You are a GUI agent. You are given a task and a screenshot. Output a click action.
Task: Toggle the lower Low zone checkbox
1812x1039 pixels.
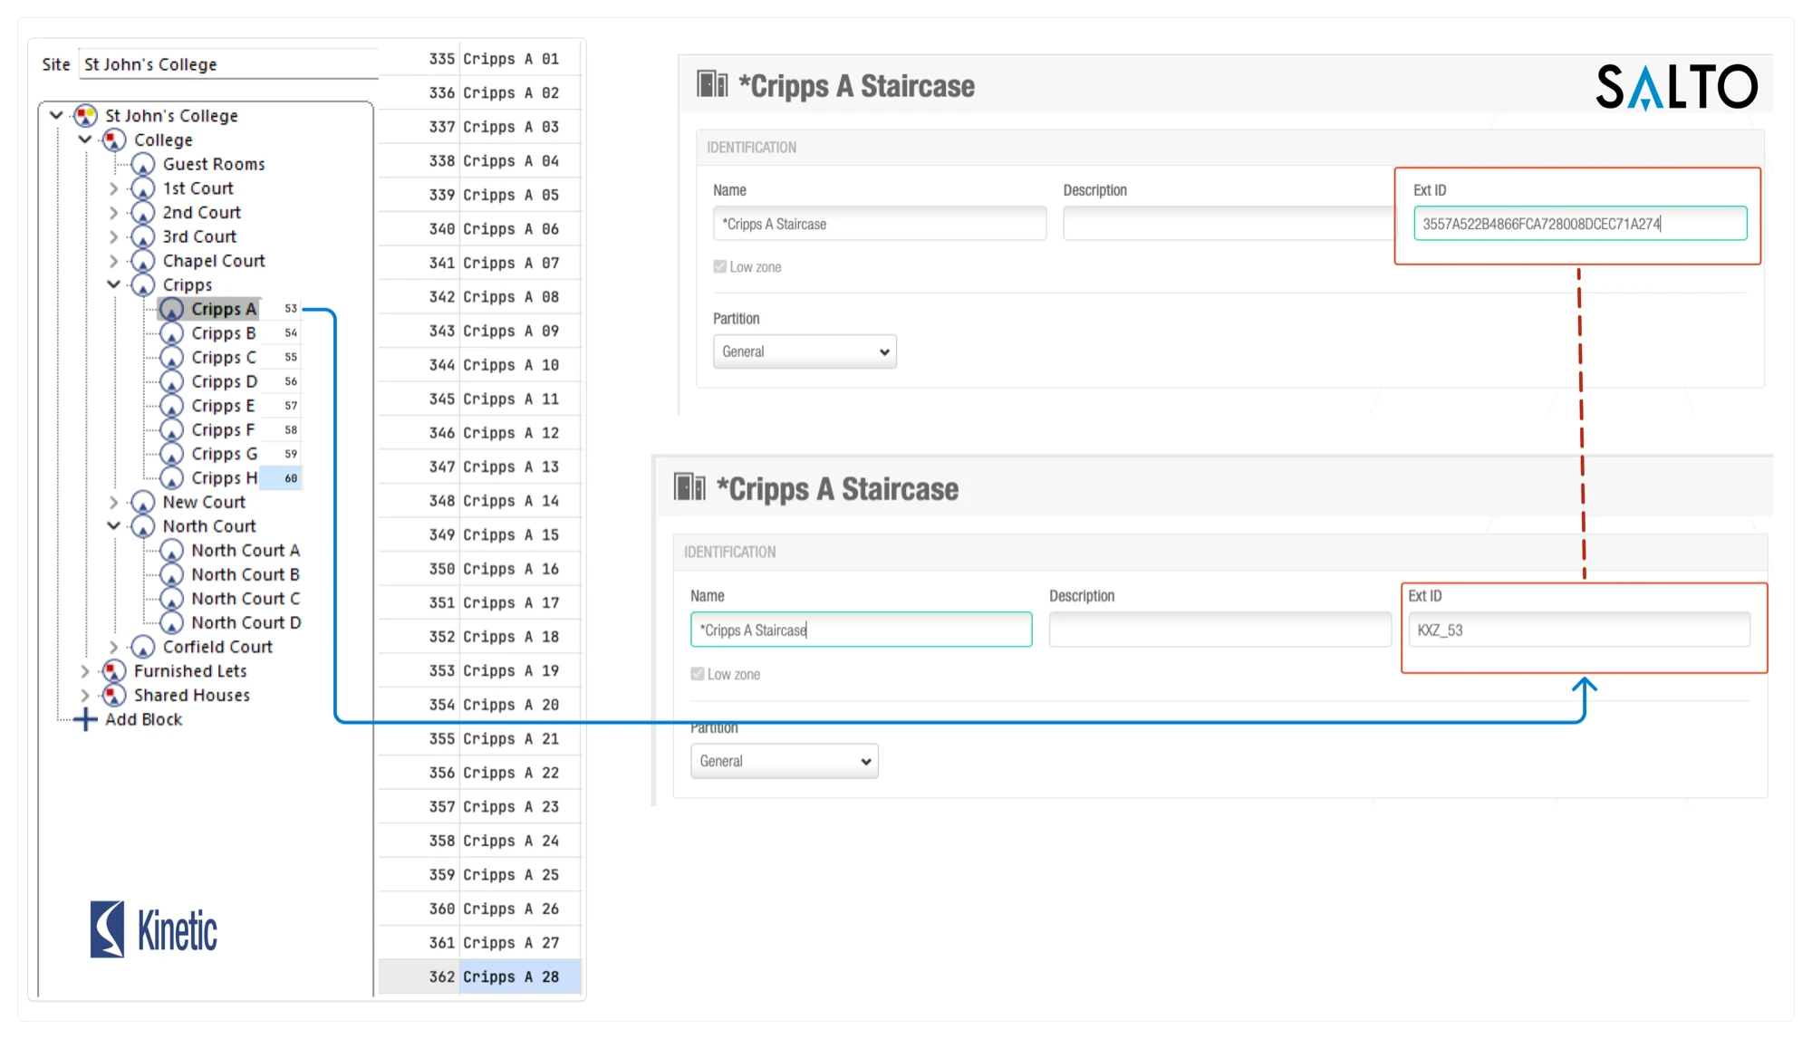click(x=698, y=674)
